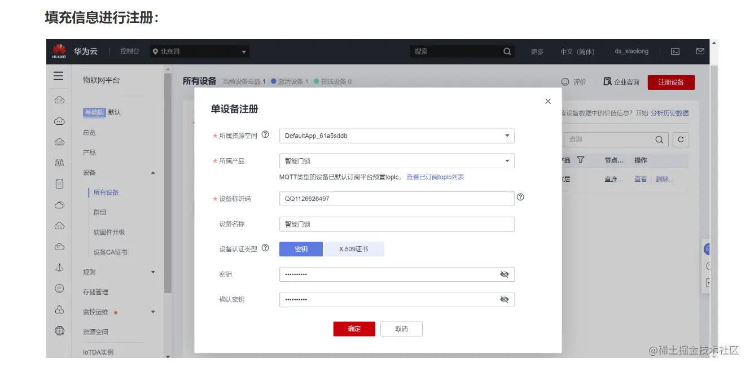Click the 查看 link in the device row

pyautogui.click(x=641, y=179)
